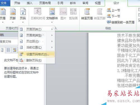Switch to the 视图 ribbon tab

(x=98, y=3)
